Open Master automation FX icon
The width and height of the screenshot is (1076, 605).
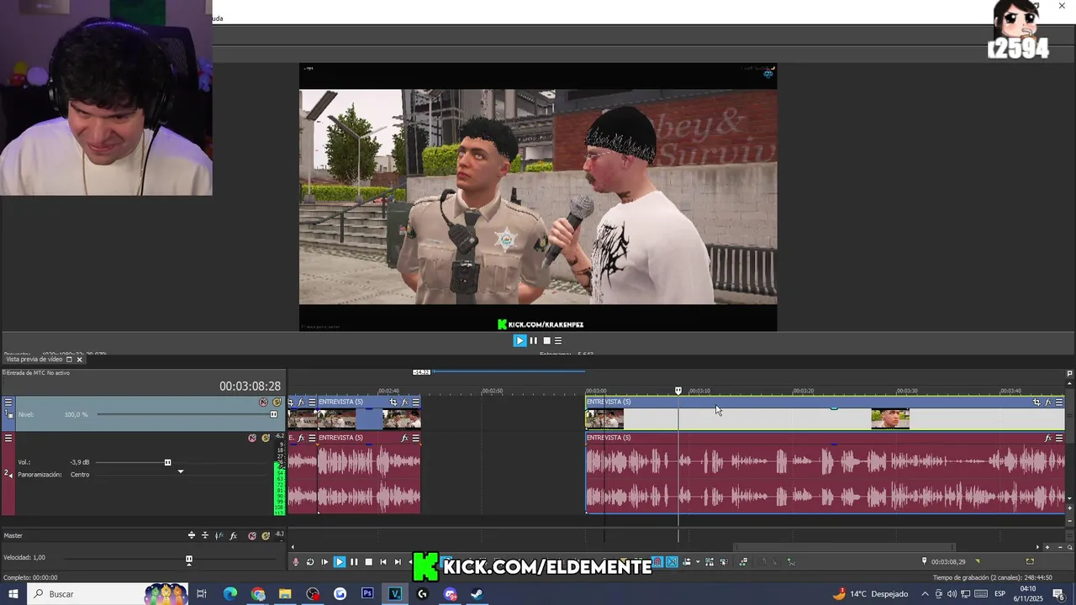point(219,535)
